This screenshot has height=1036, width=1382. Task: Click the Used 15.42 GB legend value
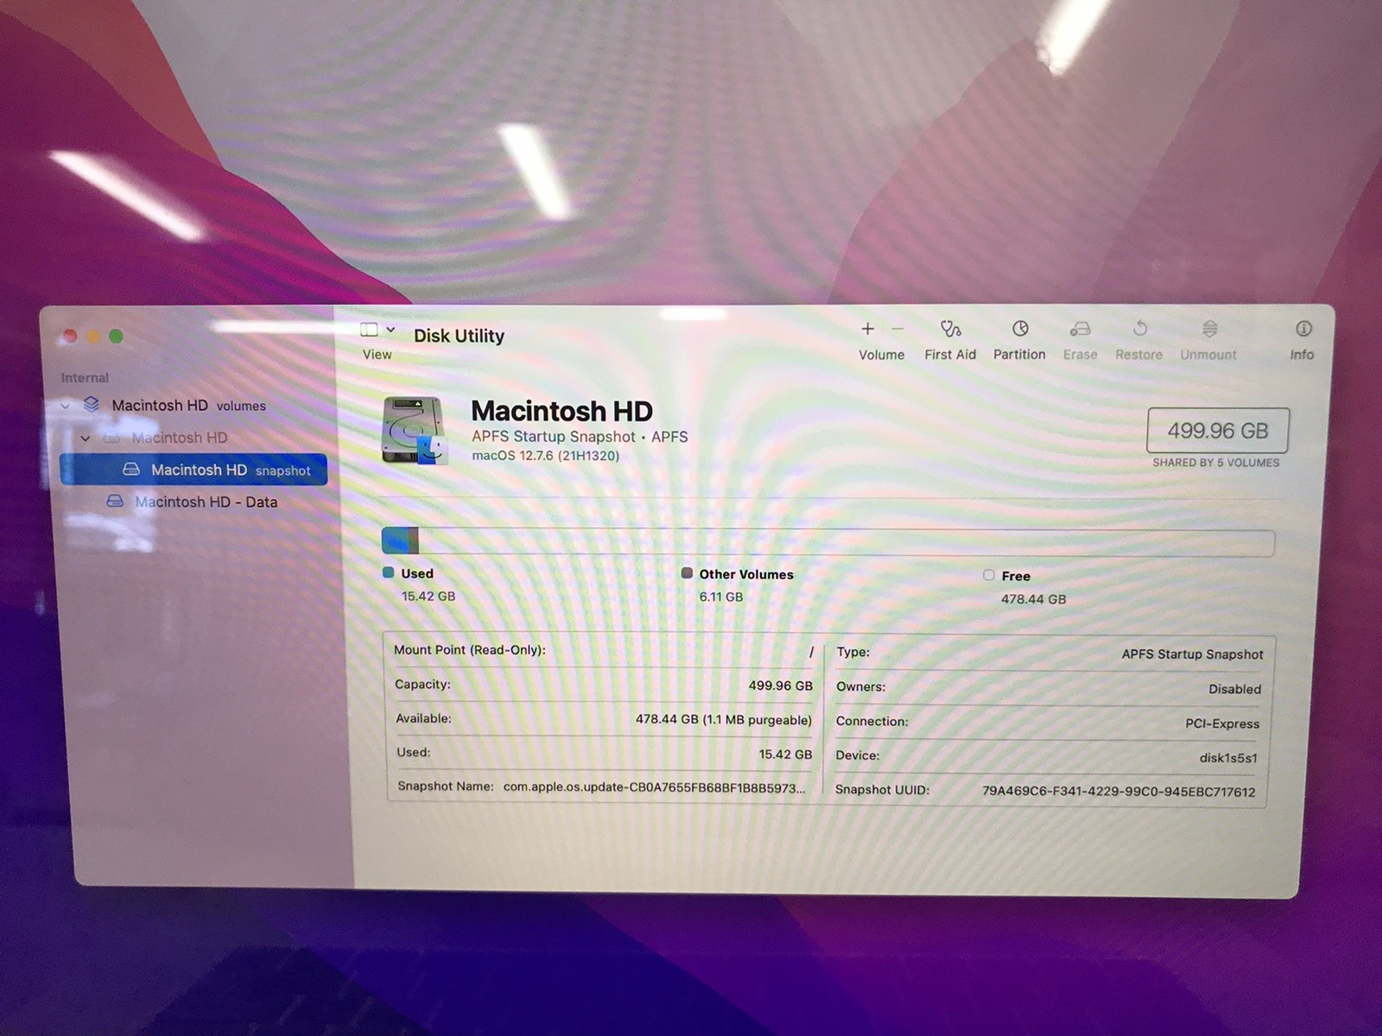pyautogui.click(x=428, y=597)
